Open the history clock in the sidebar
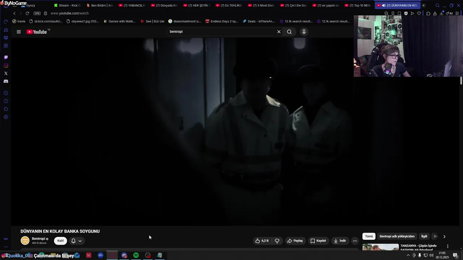Image resolution: width=463 pixels, height=260 pixels. [6, 101]
